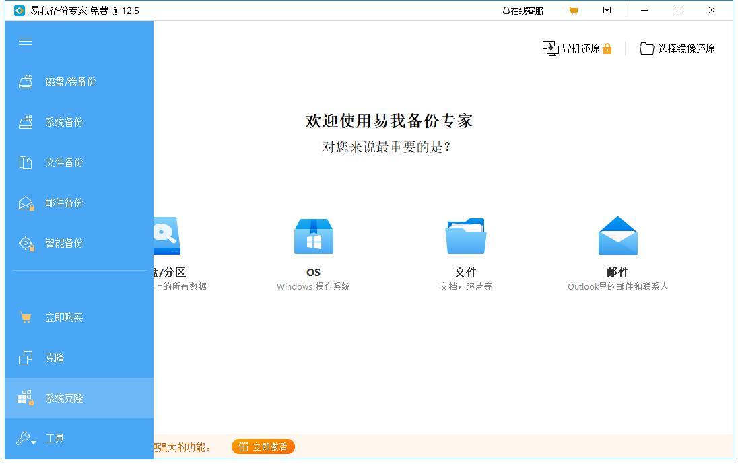738x464 pixels.
Task: Switch to 选择镜像还原 restore mode
Action: [677, 48]
